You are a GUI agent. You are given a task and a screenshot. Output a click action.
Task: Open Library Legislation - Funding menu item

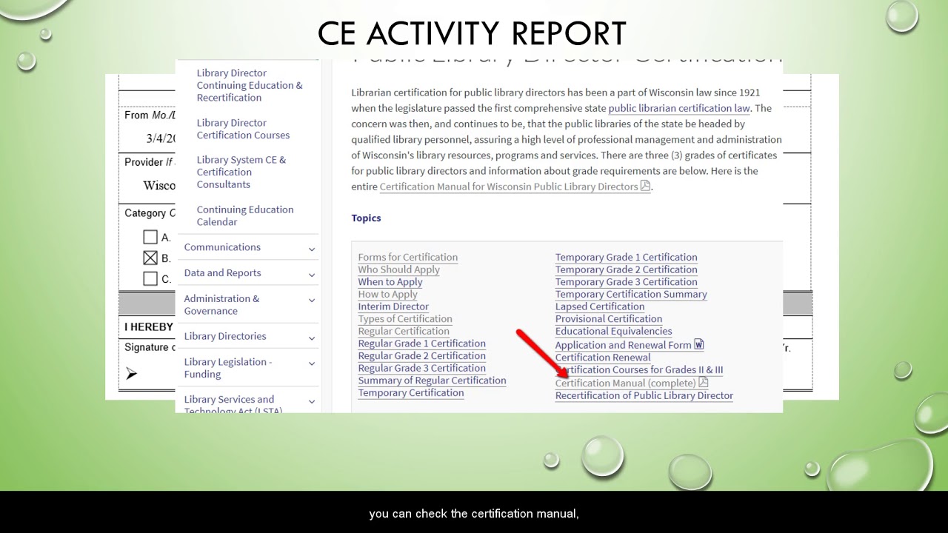point(228,368)
